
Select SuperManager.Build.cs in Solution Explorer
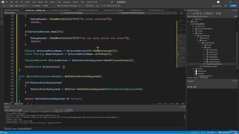(214, 64)
